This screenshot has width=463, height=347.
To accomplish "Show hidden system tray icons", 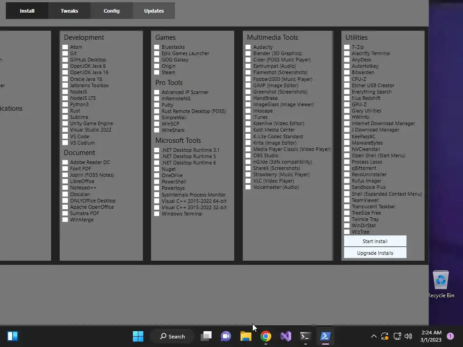I will click(373, 336).
